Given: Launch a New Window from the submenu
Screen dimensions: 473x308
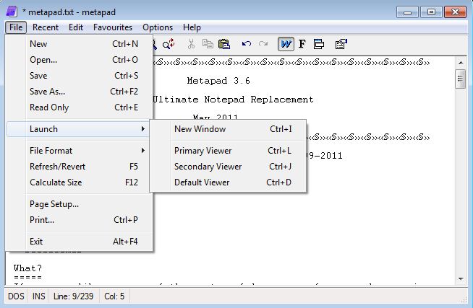Looking at the screenshot, I should tap(228, 129).
